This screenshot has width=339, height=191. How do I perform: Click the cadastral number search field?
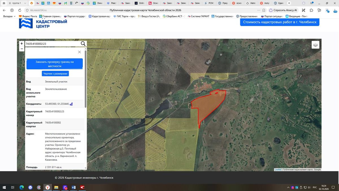(x=53, y=44)
